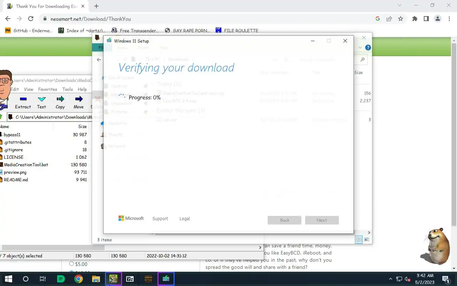
Task: Toggle the Chrome side panel icon
Action: [426, 19]
